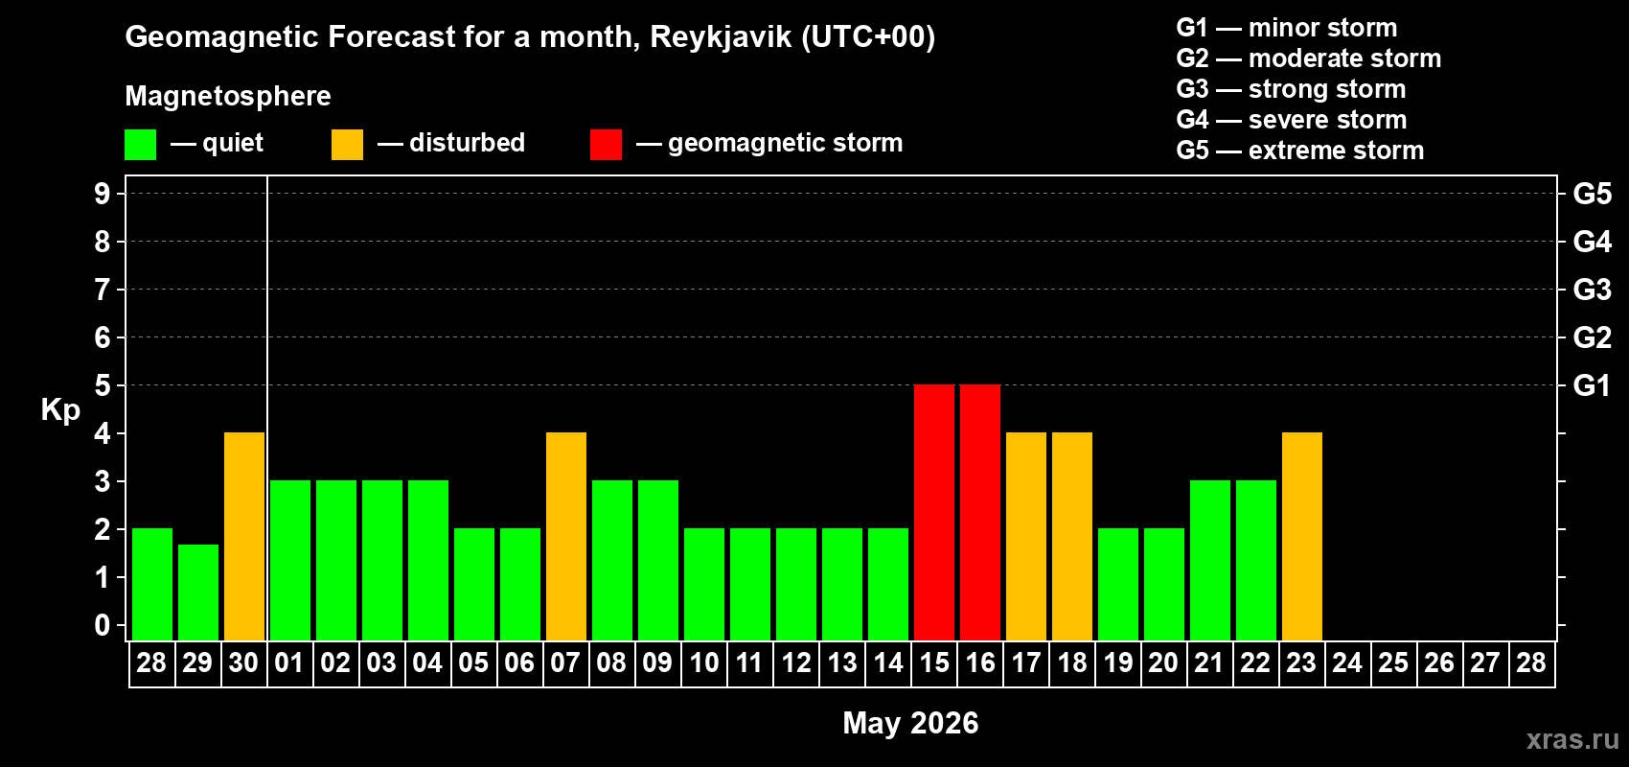
Task: Click the Kp axis title
Action: click(x=60, y=410)
